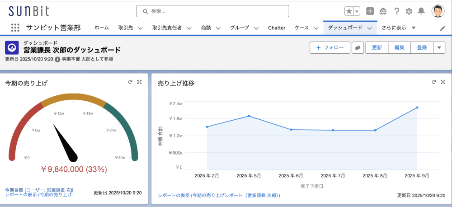Click the 2025 年 9月 data point on chart
Screen dimensions: 452x207
click(x=417, y=108)
